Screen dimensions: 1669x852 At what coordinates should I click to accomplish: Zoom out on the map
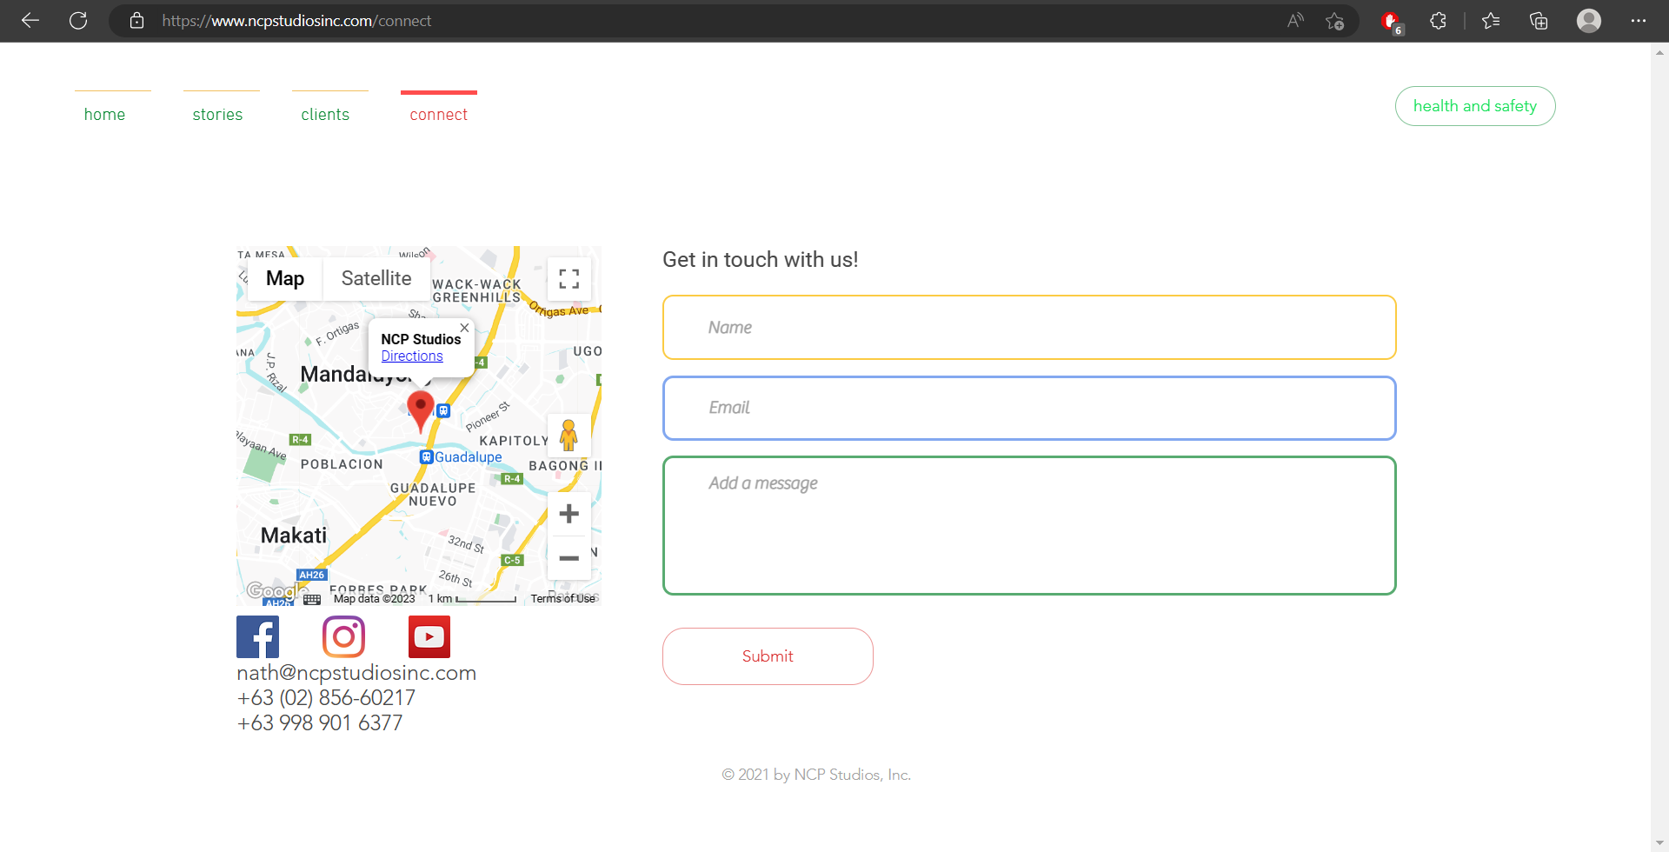pos(569,558)
